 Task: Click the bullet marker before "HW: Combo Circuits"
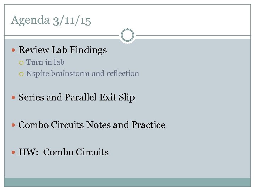[14, 152]
